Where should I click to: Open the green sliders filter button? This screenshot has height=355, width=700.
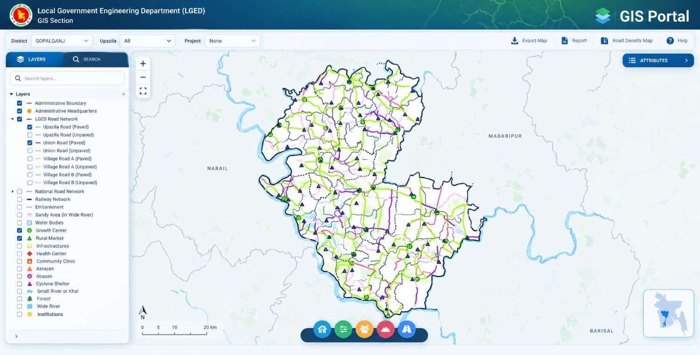point(343,329)
